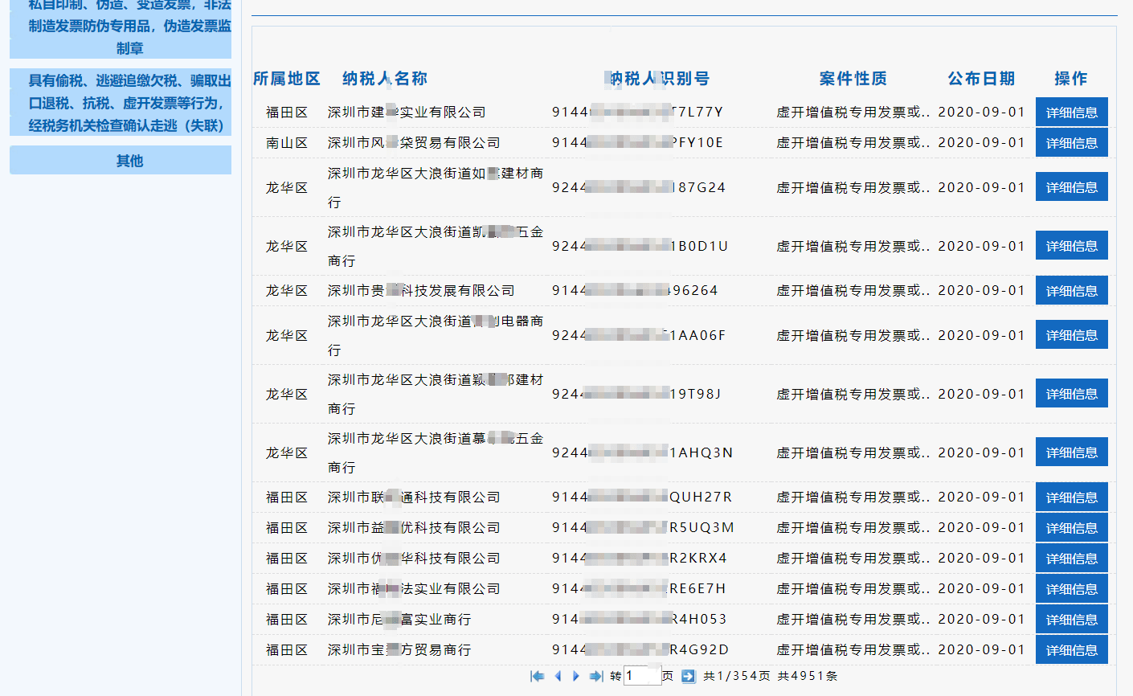Click the total pages text 共1/354页
This screenshot has height=696, width=1133.
point(737,676)
